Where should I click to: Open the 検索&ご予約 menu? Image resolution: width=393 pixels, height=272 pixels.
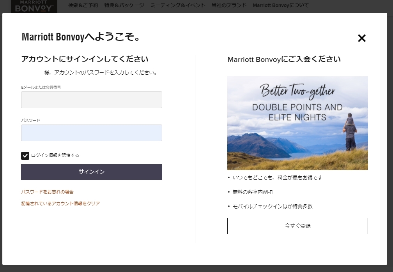(x=83, y=5)
